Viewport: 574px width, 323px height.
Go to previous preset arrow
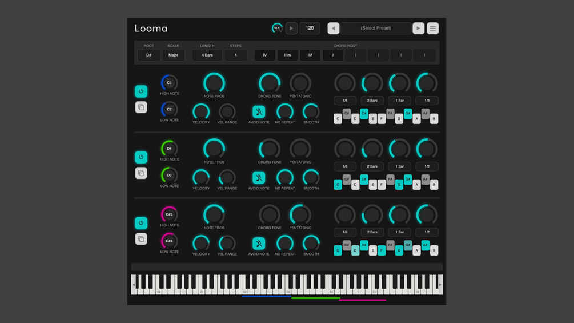pyautogui.click(x=333, y=28)
